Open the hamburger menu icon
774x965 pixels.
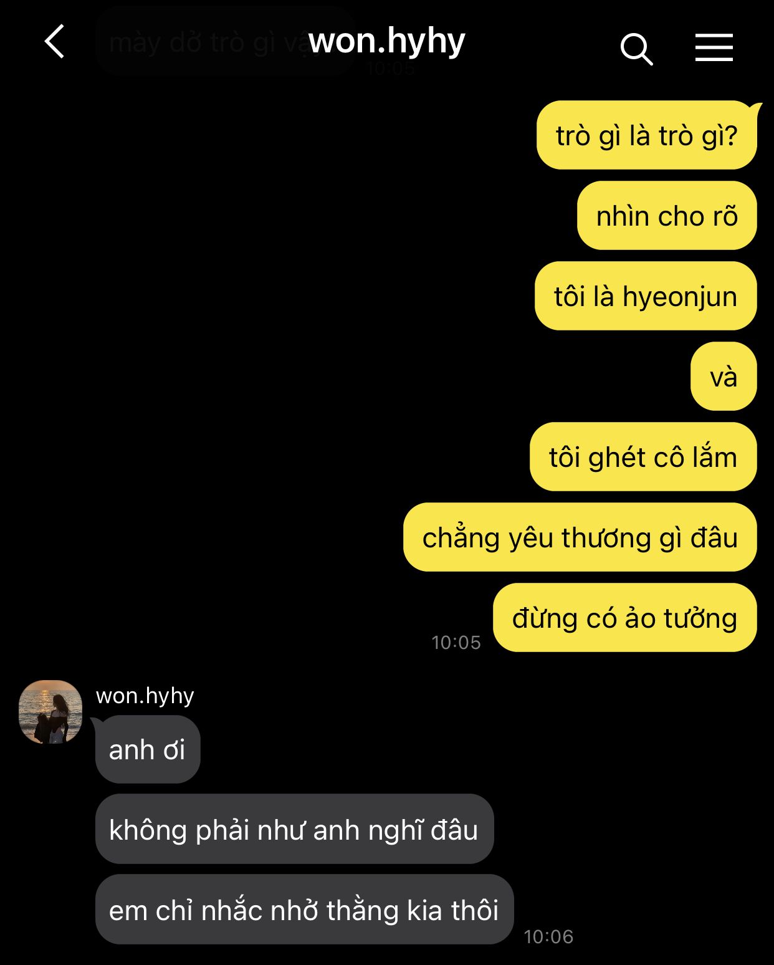click(714, 48)
